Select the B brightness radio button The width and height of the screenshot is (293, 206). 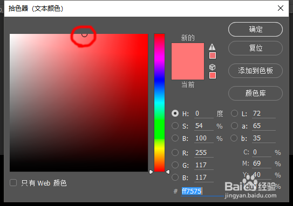[175, 138]
